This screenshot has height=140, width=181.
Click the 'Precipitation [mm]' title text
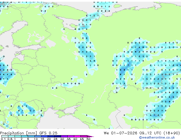click(19, 133)
